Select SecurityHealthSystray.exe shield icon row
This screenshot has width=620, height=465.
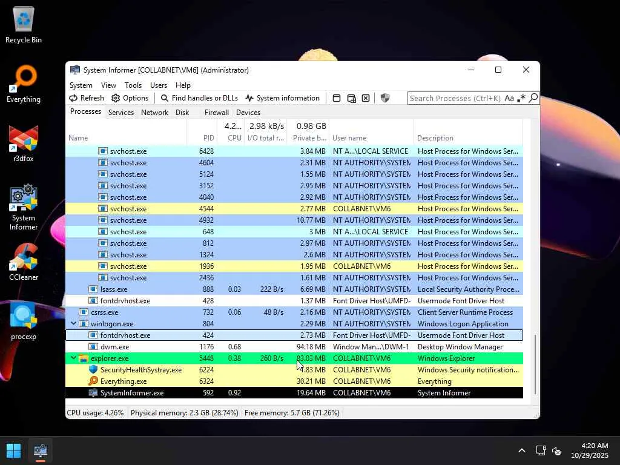click(294, 370)
